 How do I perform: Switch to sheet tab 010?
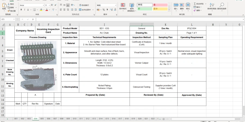(x=75, y=118)
